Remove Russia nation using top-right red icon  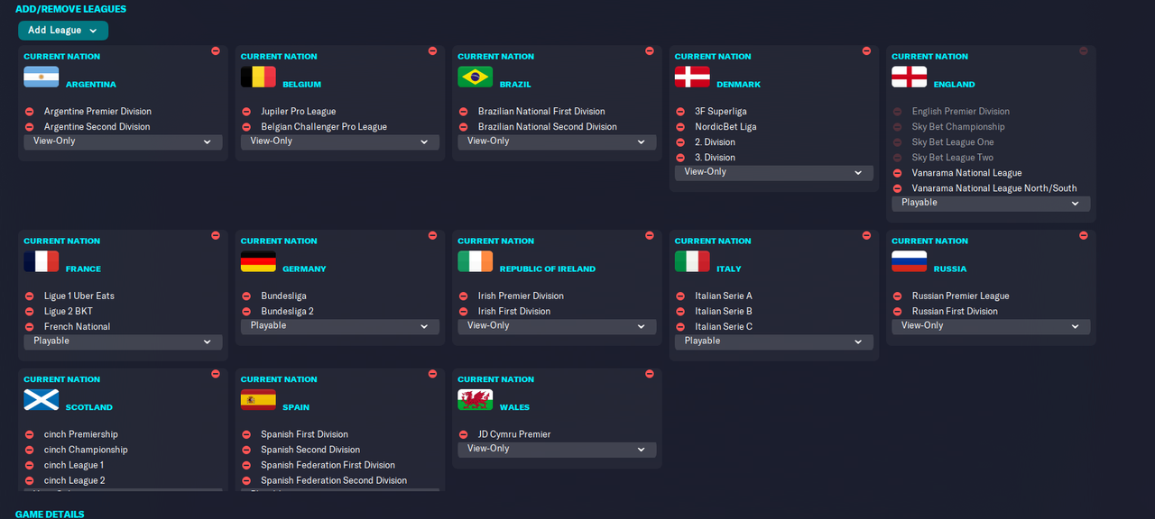point(1084,235)
